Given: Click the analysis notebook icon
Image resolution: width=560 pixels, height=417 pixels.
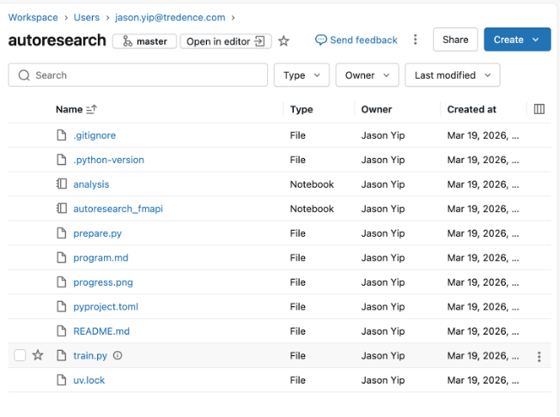Looking at the screenshot, I should 61,184.
